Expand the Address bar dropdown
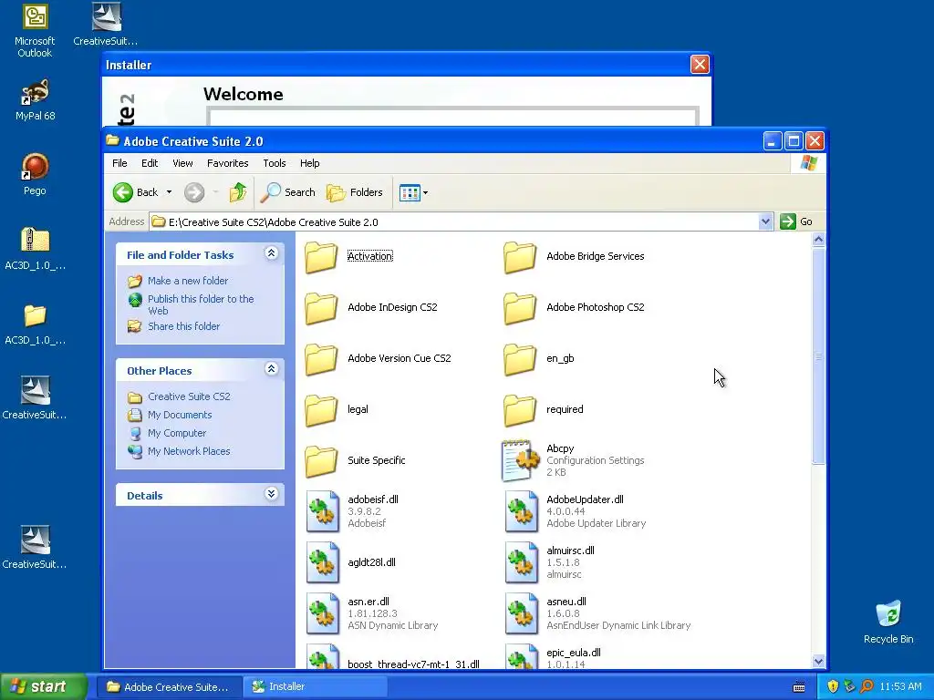The image size is (934, 700). pyautogui.click(x=765, y=222)
